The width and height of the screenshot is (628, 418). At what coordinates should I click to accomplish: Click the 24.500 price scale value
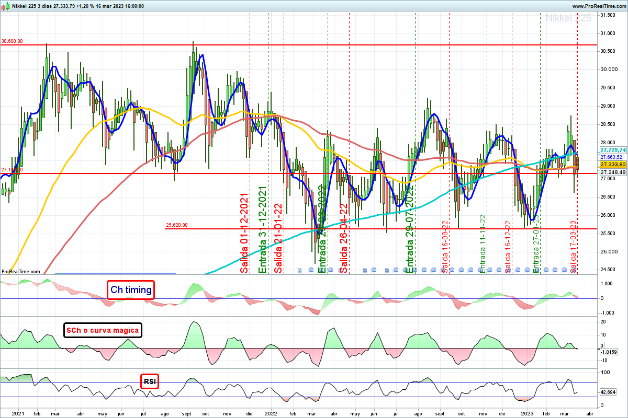tap(607, 270)
